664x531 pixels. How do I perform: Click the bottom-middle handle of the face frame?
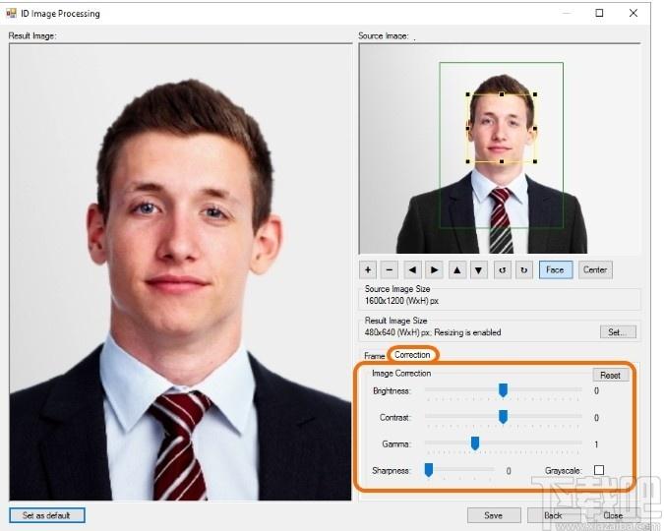click(502, 161)
